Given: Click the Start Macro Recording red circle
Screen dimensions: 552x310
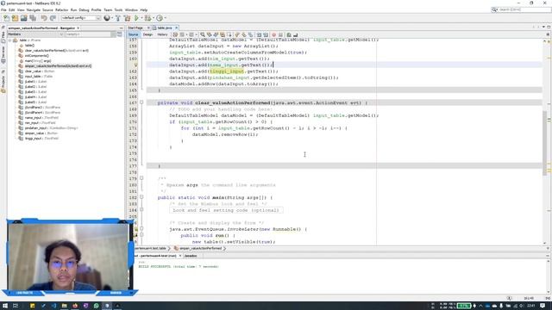Looking at the screenshot, I should point(274,34).
